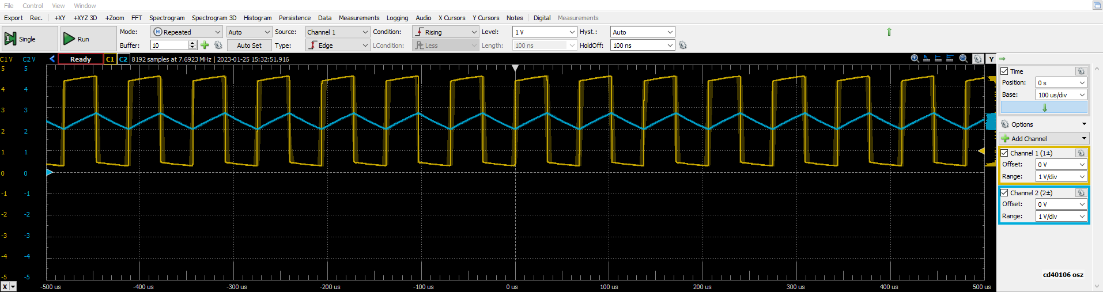The image size is (1103, 292).
Task: Click the green plus icon beside Buffer
Action: pos(205,45)
